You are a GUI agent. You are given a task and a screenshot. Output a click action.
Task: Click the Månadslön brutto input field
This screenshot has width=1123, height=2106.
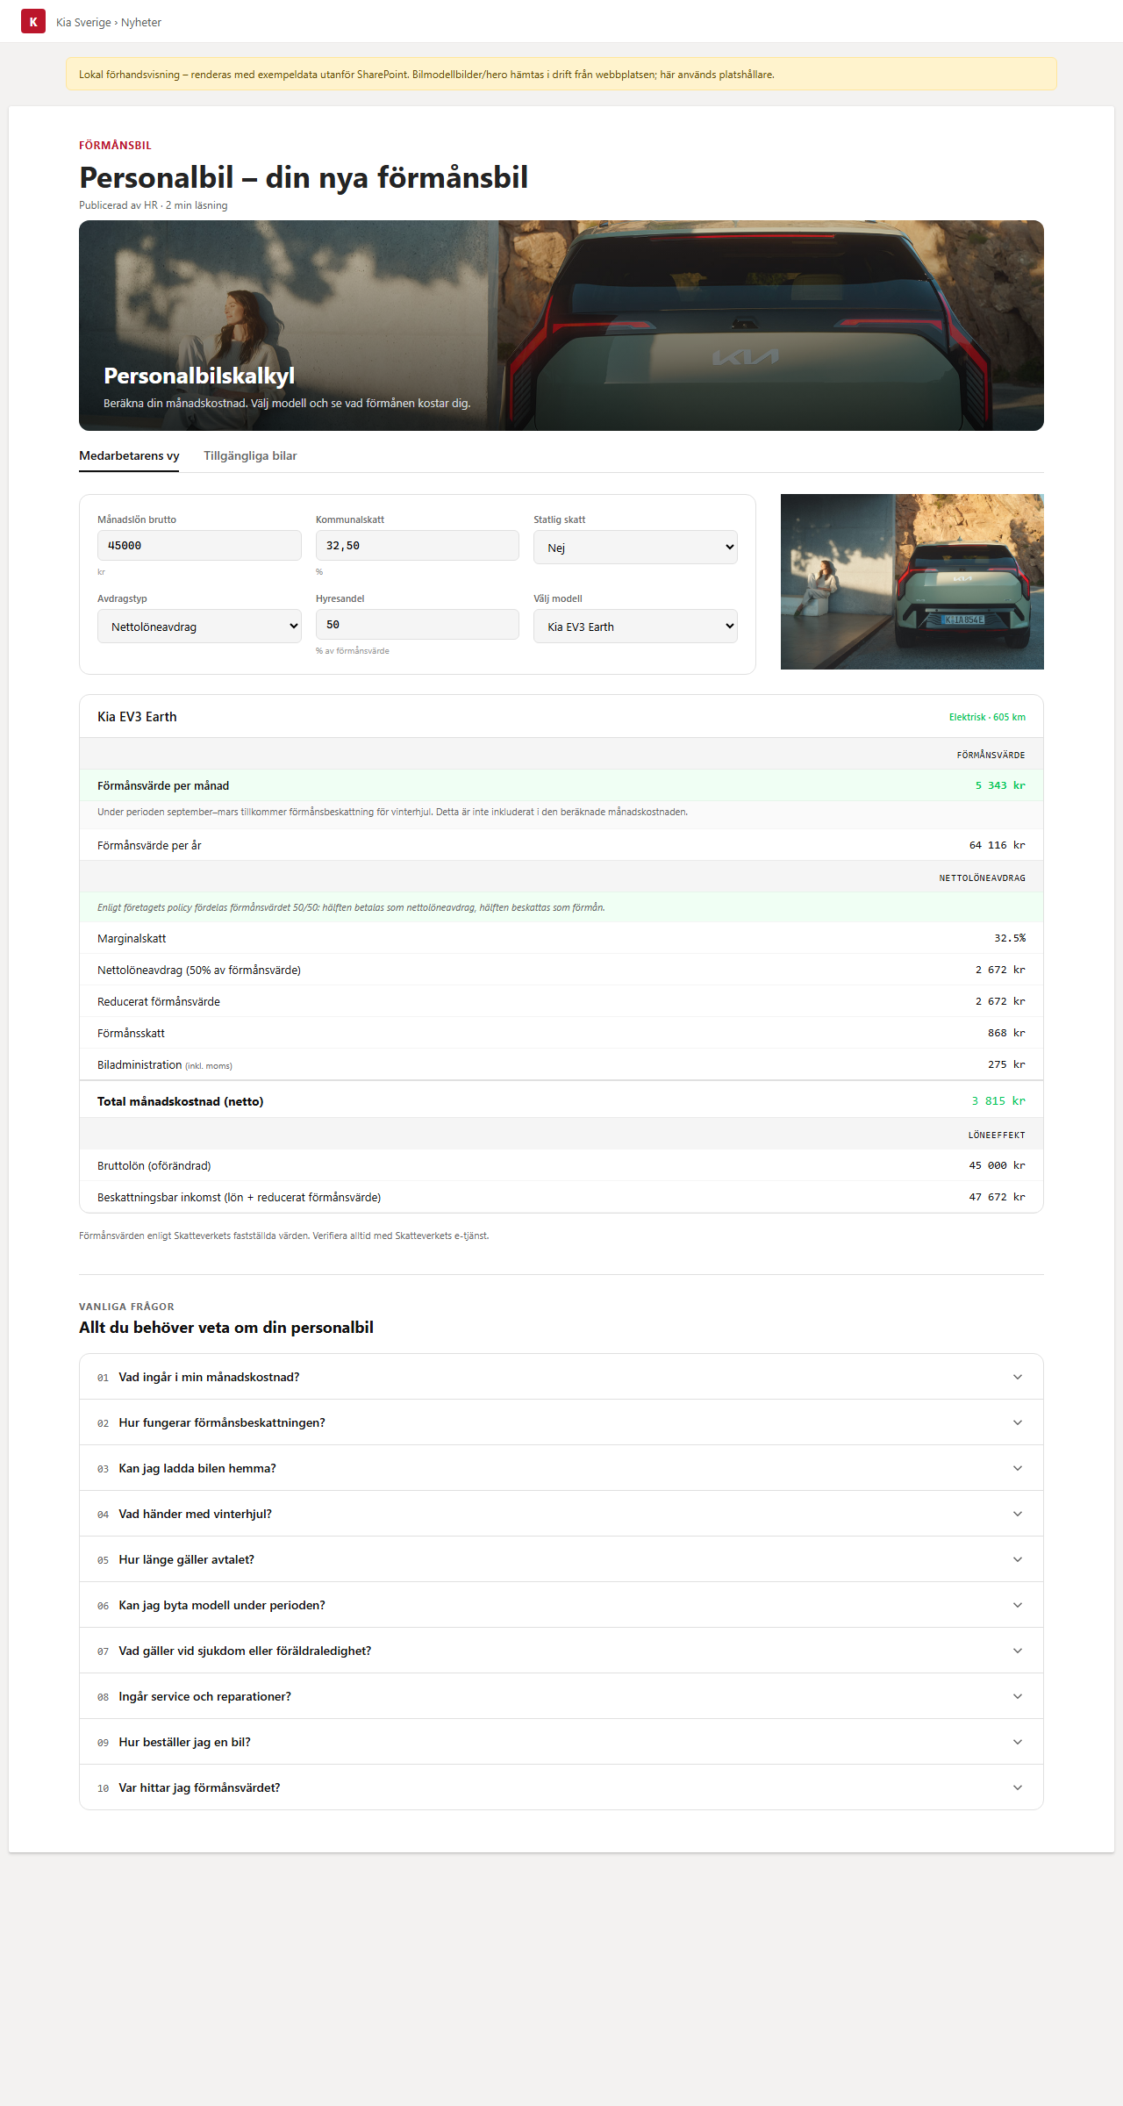pos(199,546)
